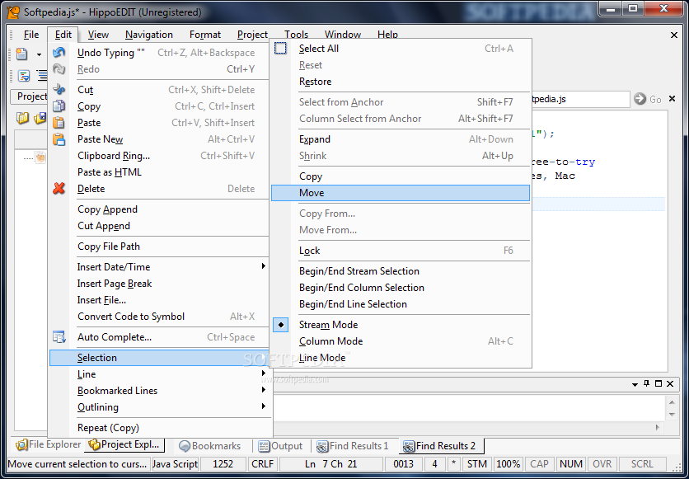This screenshot has width=689, height=479.
Task: Choose Copy in Selection submenu
Action: pyautogui.click(x=401, y=176)
